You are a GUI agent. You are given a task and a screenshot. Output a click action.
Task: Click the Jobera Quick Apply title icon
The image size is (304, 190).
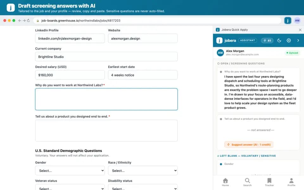click(218, 30)
